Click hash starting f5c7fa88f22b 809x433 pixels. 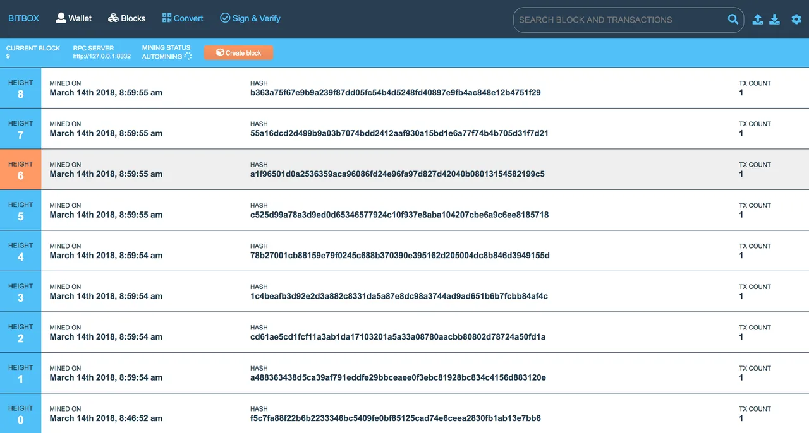[x=396, y=418]
